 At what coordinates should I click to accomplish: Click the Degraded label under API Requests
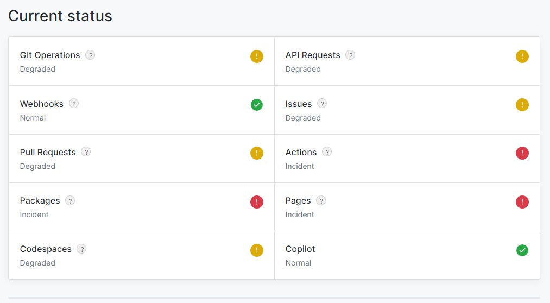pyautogui.click(x=303, y=70)
